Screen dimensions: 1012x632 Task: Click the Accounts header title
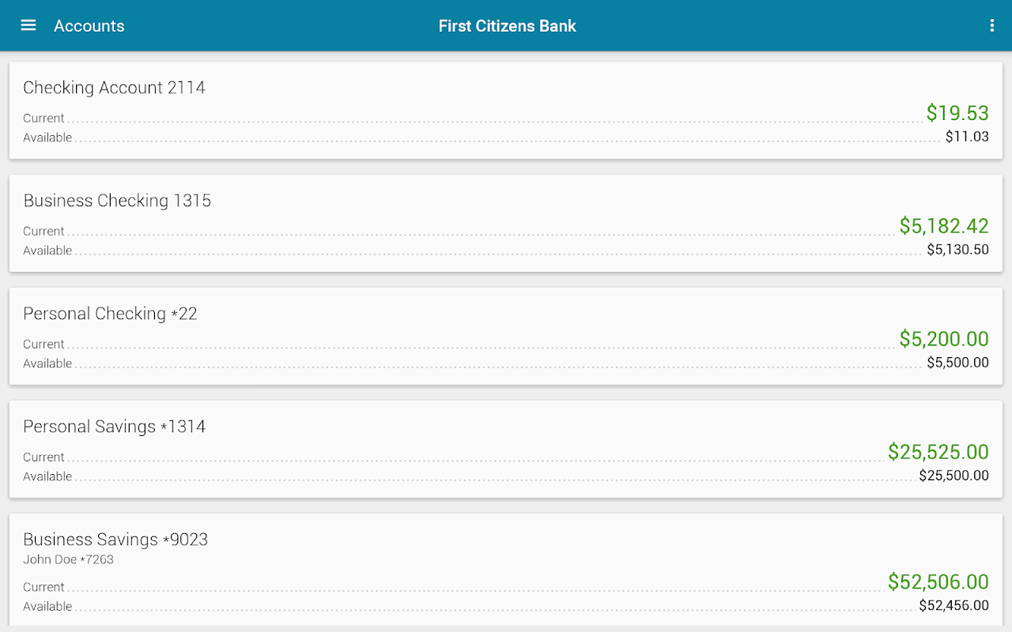coord(89,26)
